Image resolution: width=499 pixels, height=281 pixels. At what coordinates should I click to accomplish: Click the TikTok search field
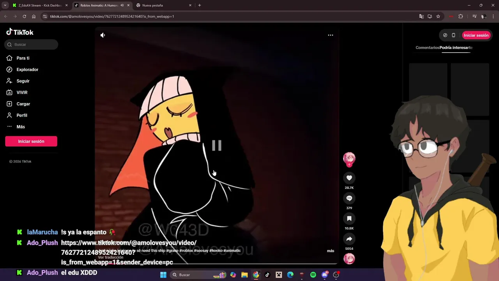pyautogui.click(x=31, y=44)
